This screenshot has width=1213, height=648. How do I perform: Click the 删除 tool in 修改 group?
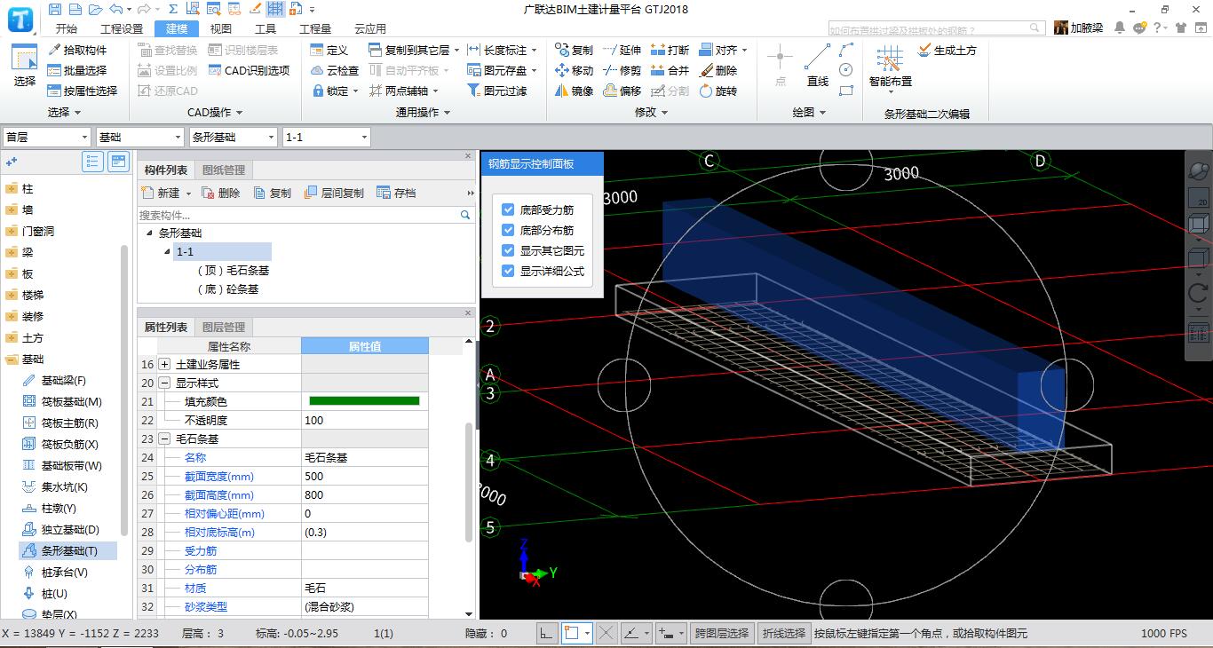pyautogui.click(x=717, y=70)
